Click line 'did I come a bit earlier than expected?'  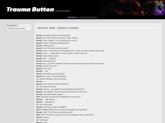[x=71, y=110]
